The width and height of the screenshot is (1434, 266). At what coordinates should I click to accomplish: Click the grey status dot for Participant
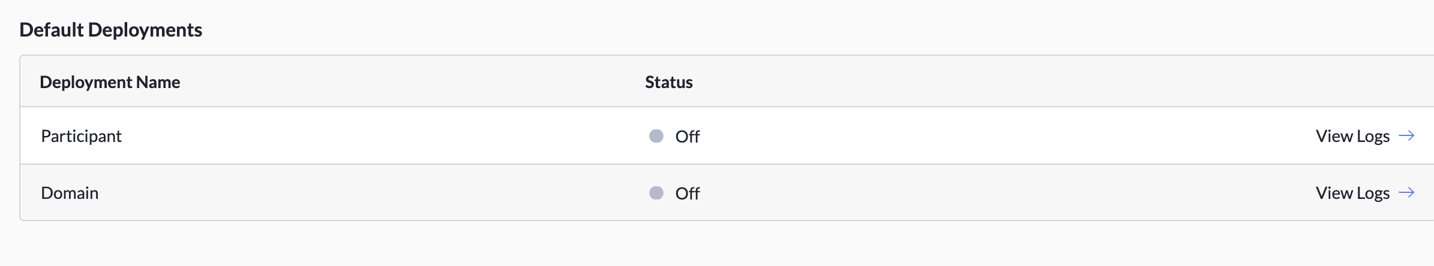click(x=656, y=136)
